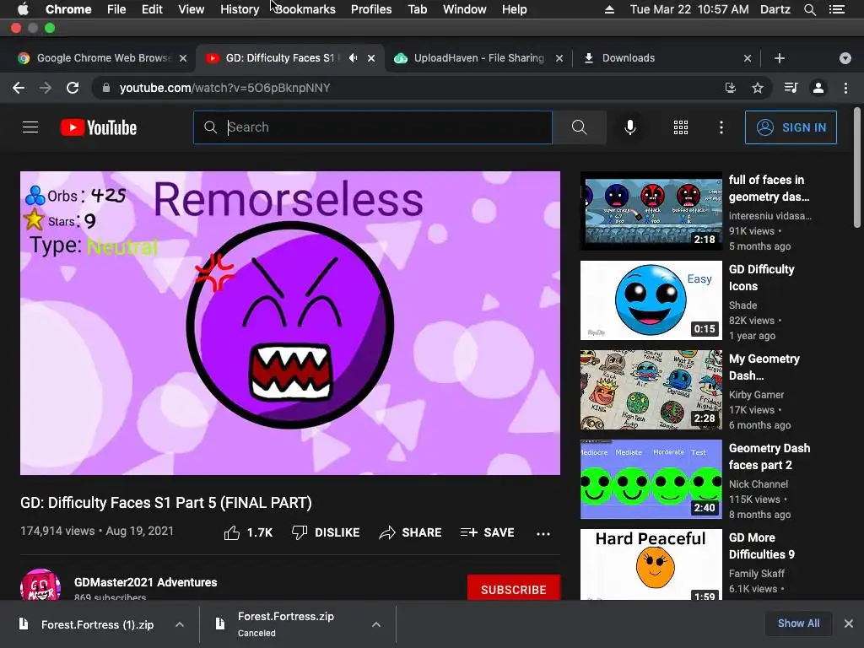
Task: Open a new tab with the plus button
Action: [779, 58]
